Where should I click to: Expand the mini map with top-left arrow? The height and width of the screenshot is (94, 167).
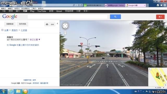coord(150,69)
